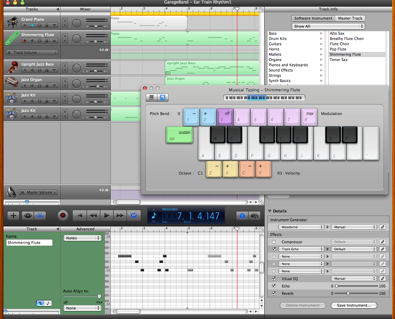Open the Woodwind generator dropdown
395x319 pixels.
pyautogui.click(x=301, y=227)
